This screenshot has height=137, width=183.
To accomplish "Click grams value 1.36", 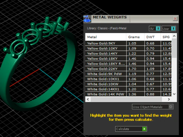I will pyautogui.click(x=132, y=94).
